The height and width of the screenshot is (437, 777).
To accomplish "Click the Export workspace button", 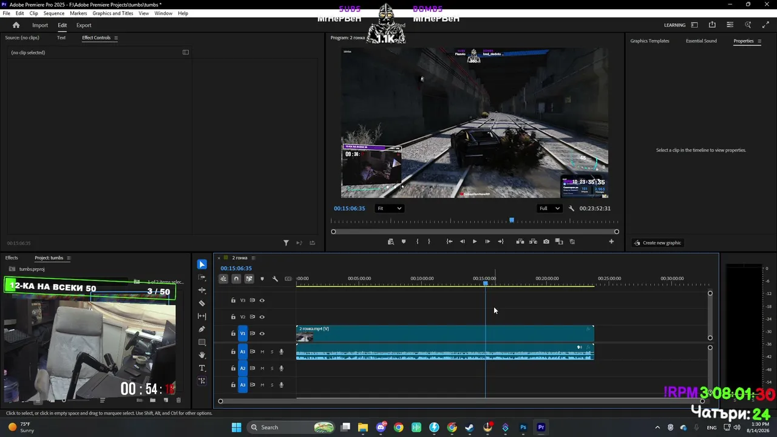I will 84,25.
